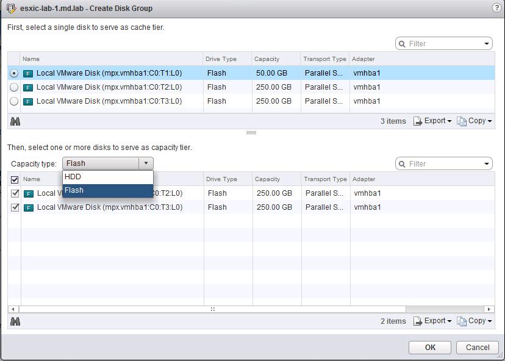Screen dimensions: 505x361
Task: Sort the capacity tier table by the Transport Type column
Action: pos(326,179)
